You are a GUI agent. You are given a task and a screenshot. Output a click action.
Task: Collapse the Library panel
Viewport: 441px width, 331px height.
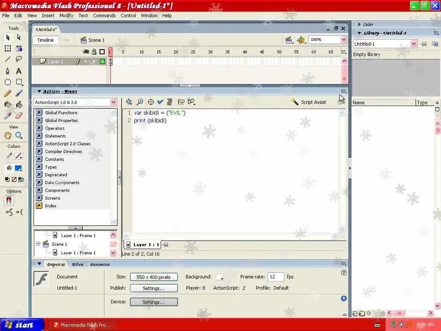[x=359, y=33]
